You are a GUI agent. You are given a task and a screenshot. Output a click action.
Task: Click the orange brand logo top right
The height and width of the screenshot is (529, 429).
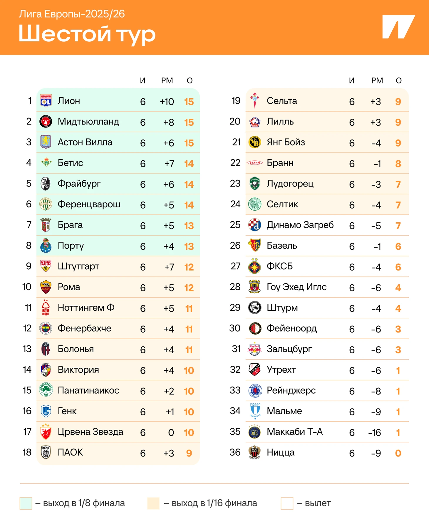(x=398, y=27)
